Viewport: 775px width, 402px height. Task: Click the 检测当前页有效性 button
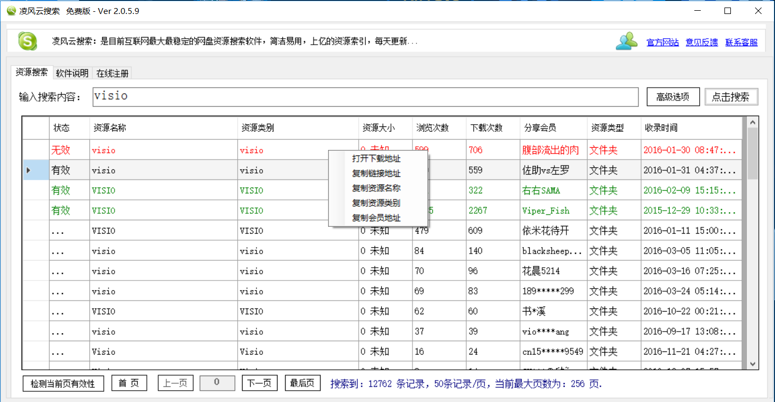[x=63, y=383]
